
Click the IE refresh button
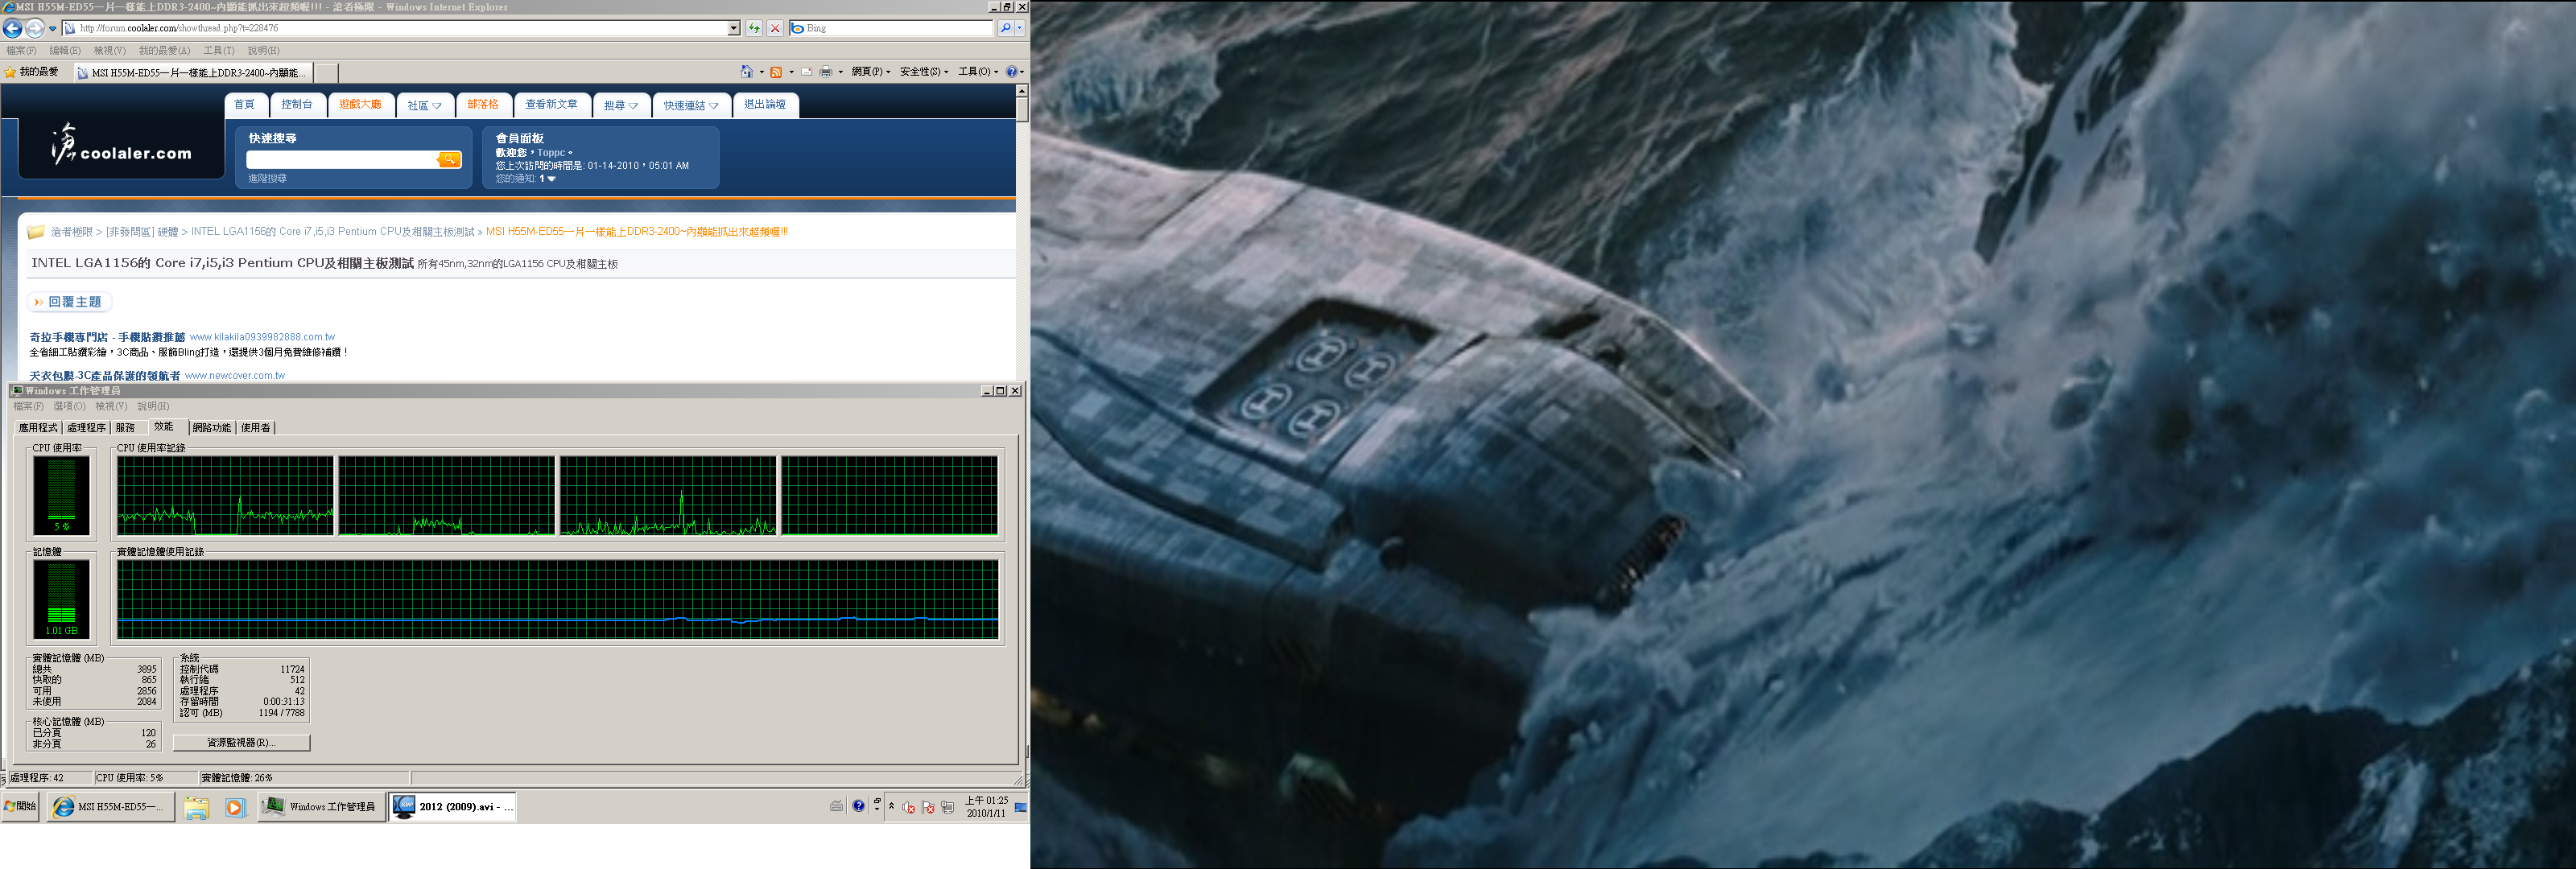[754, 28]
